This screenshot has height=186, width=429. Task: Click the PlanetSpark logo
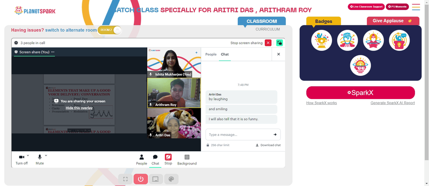click(x=35, y=11)
